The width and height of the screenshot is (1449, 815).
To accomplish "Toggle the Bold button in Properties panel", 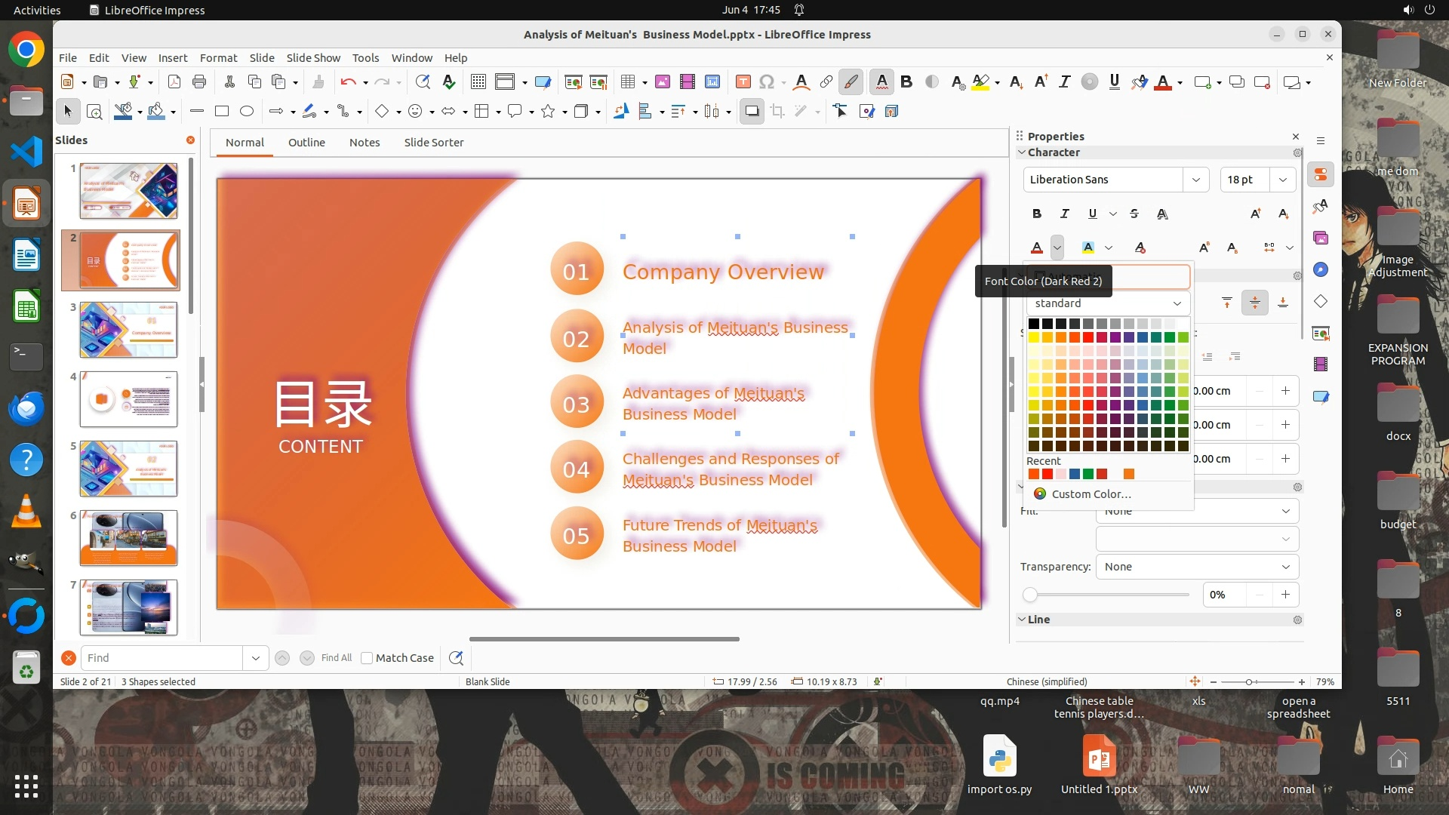I will click(x=1036, y=214).
